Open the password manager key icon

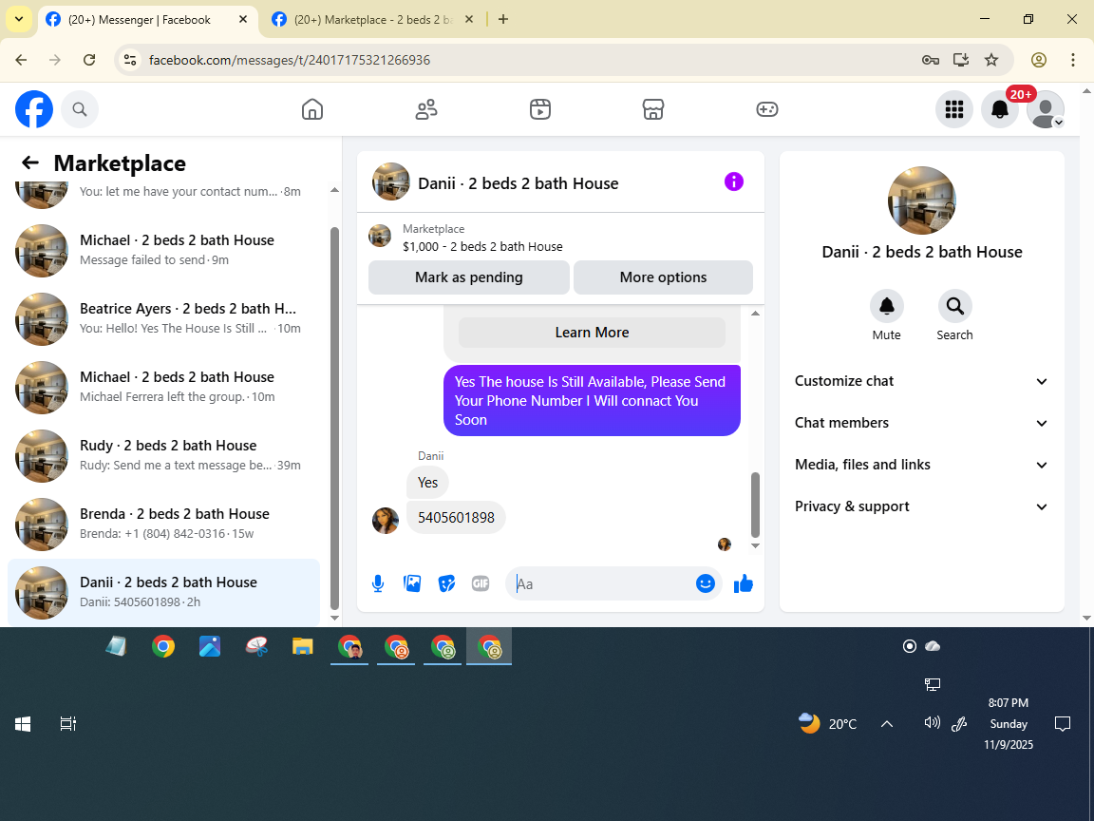click(x=930, y=60)
